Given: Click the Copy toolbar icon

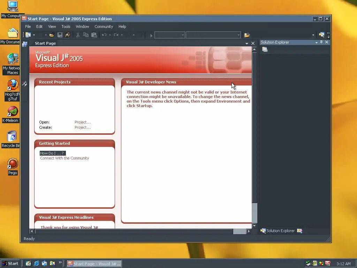Looking at the screenshot, I should pos(86,35).
